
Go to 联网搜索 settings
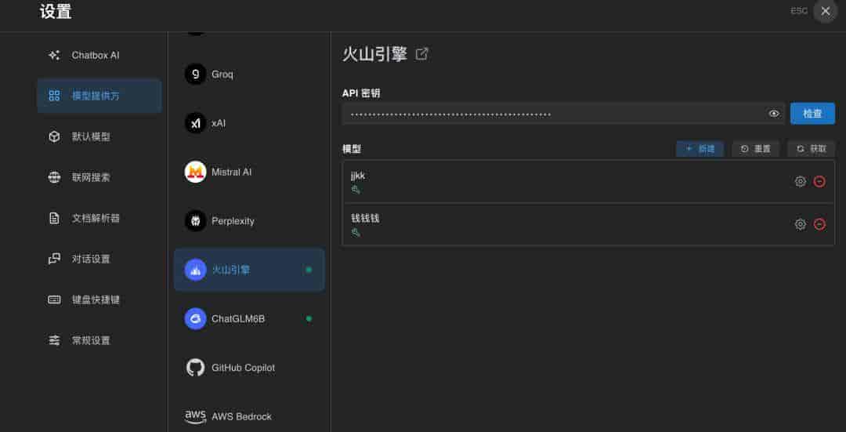click(99, 177)
